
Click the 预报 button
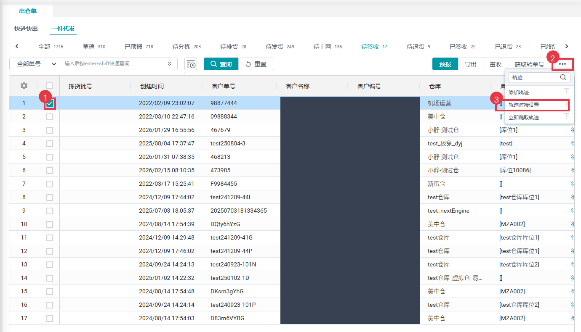click(x=445, y=64)
